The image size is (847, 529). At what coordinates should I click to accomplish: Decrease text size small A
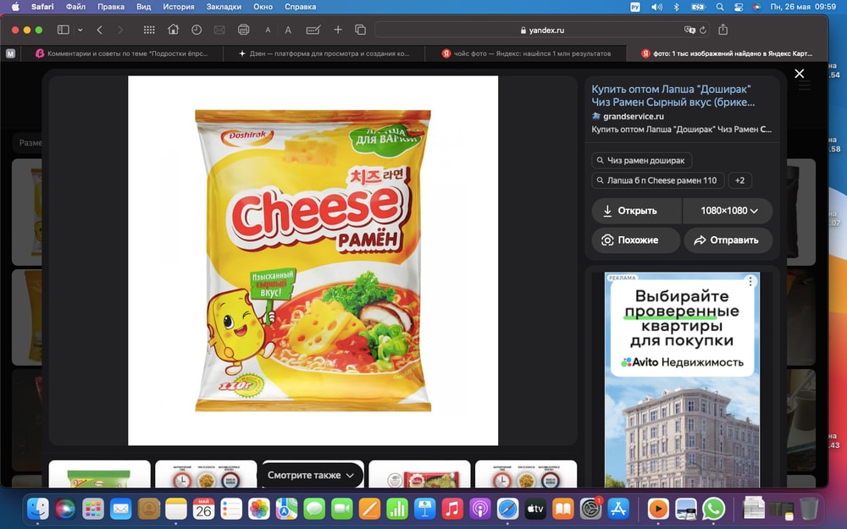pos(268,30)
